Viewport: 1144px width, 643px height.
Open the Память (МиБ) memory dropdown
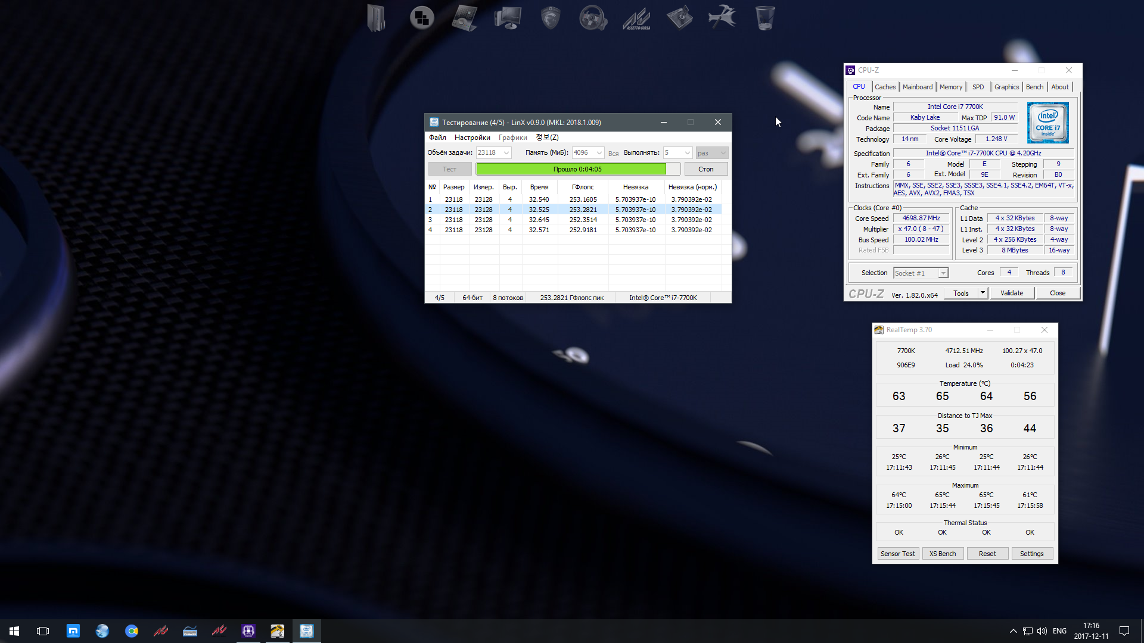pyautogui.click(x=599, y=153)
